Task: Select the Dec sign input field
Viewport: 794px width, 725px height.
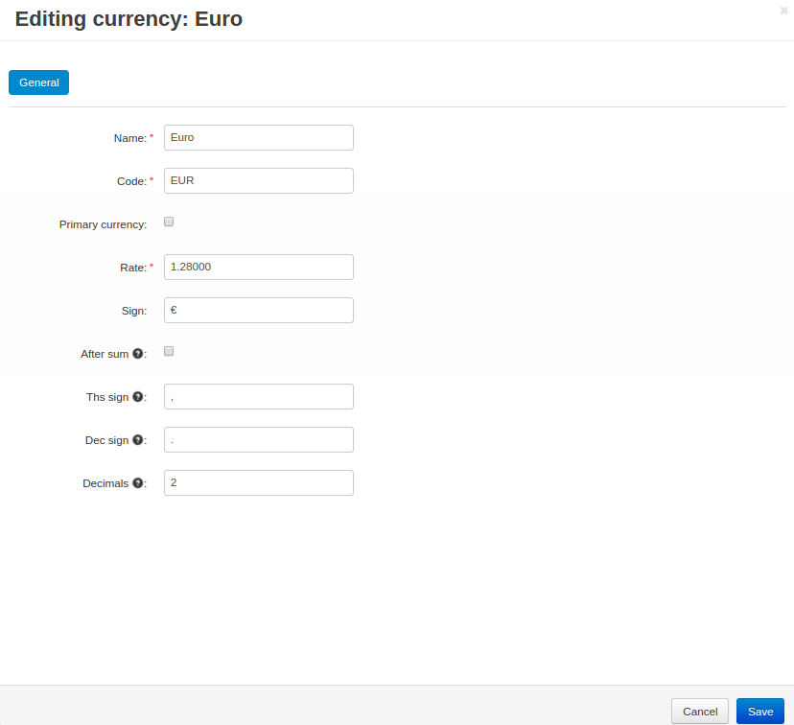Action: (259, 439)
